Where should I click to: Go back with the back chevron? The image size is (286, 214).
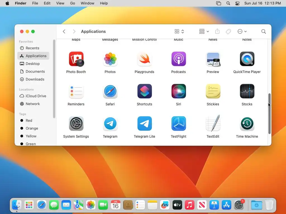coord(64,31)
